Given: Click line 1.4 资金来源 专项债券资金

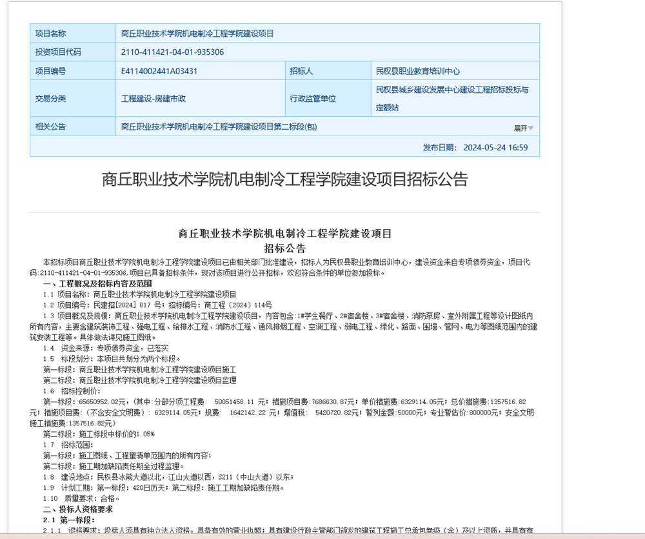Looking at the screenshot, I should coord(106,348).
